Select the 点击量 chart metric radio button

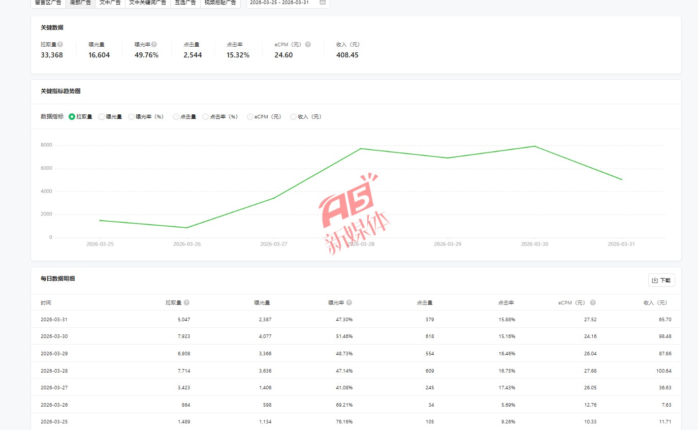tap(176, 117)
